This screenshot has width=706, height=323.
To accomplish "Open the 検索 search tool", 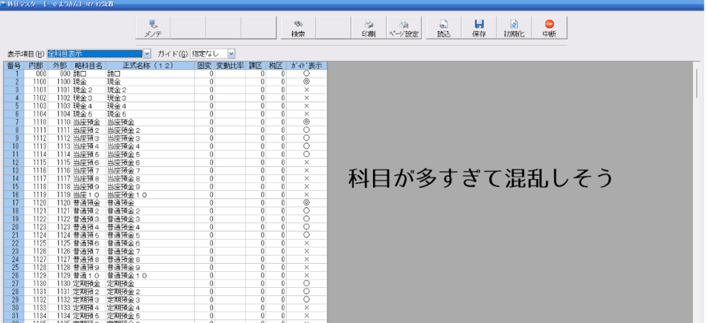I will click(x=298, y=28).
